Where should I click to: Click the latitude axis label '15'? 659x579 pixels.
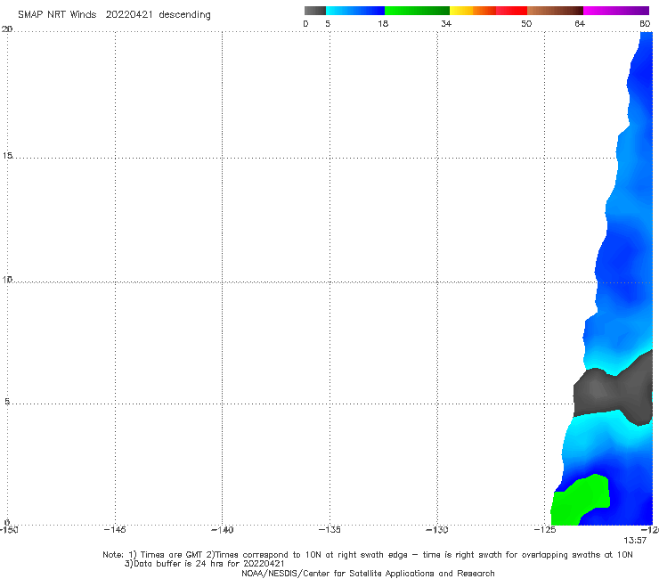7,156
